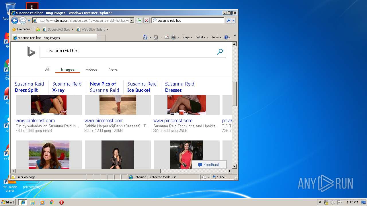Screen dimensions: 367x206
Task: Click the portrait with sunset background thumbnail
Action: pos(49,154)
